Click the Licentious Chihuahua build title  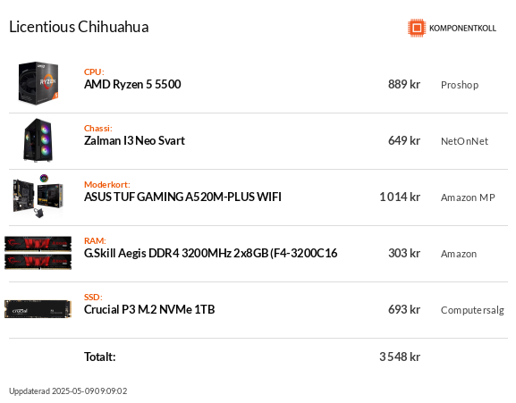tap(79, 27)
